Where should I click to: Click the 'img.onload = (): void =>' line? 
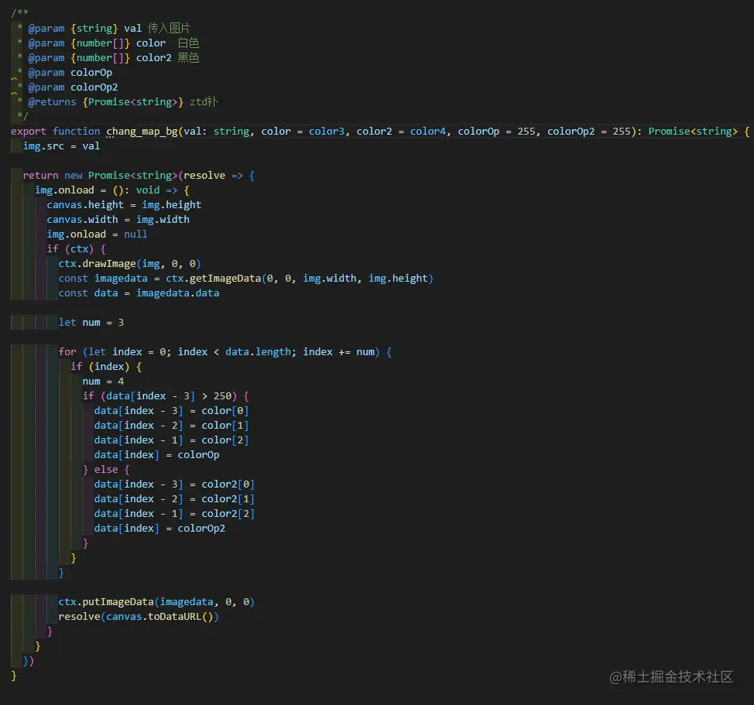click(112, 190)
